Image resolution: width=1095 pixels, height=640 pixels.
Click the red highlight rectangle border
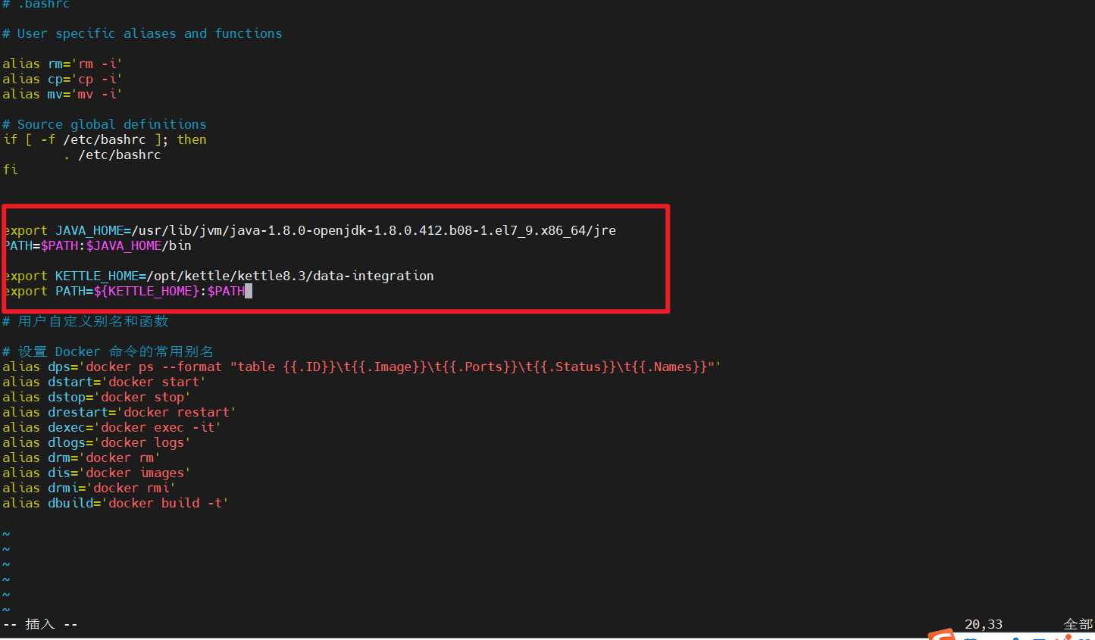(x=333, y=204)
